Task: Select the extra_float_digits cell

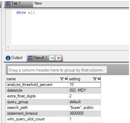Action: click(37, 96)
